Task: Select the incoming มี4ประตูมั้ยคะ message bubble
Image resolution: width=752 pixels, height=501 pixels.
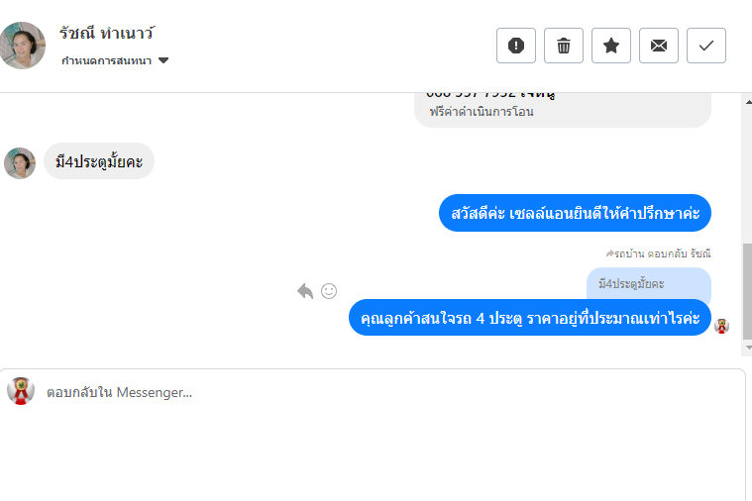Action: click(99, 161)
